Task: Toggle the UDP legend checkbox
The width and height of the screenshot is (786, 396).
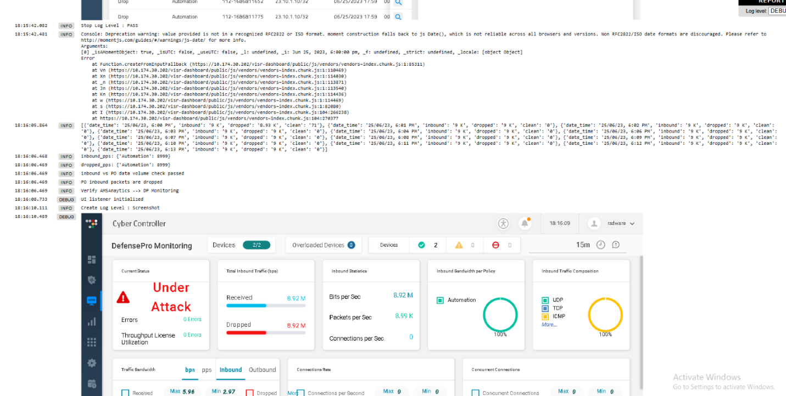Action: (545, 300)
